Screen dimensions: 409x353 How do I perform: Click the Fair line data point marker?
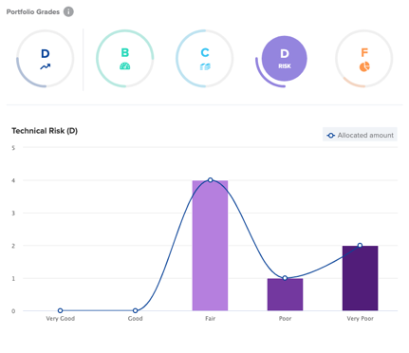211,180
